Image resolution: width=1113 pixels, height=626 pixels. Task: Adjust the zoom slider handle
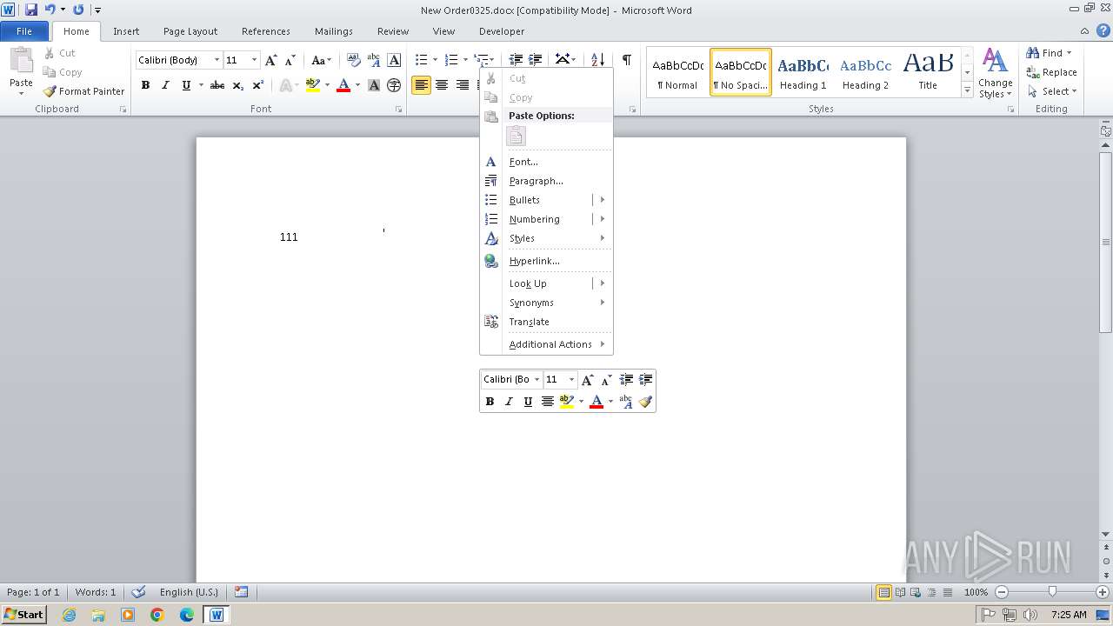point(1052,592)
